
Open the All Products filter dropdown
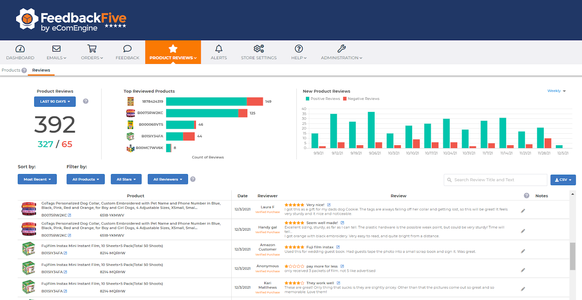coord(85,179)
